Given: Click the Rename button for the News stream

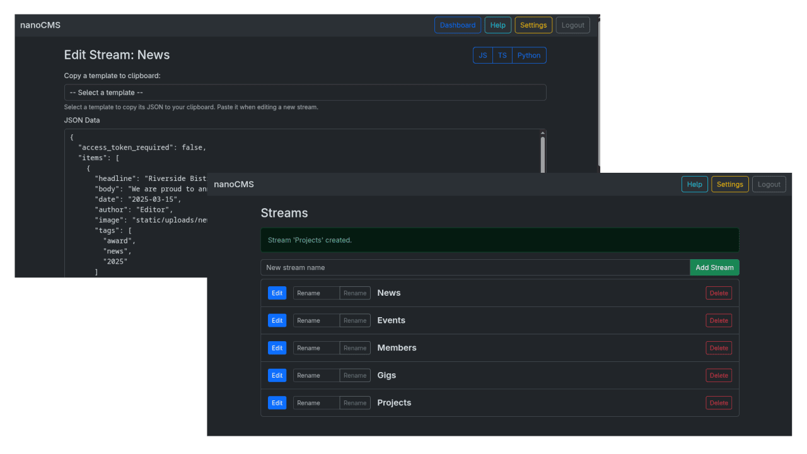Looking at the screenshot, I should pos(356,293).
